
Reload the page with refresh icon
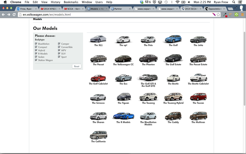14,14
